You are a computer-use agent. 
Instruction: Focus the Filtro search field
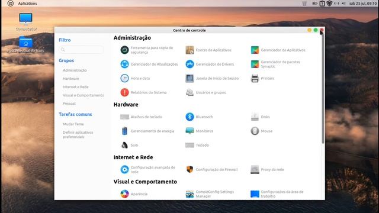(x=81, y=50)
